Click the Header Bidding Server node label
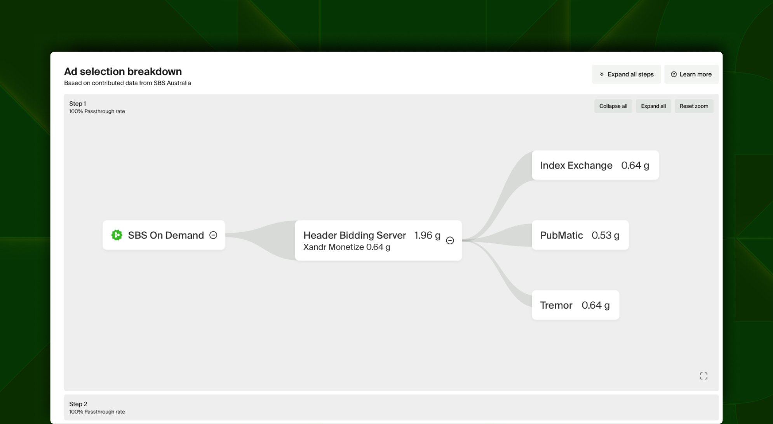This screenshot has height=424, width=773. coord(354,235)
